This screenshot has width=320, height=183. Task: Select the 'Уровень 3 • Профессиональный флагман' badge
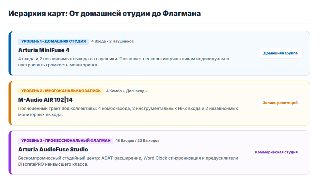pos(66,141)
